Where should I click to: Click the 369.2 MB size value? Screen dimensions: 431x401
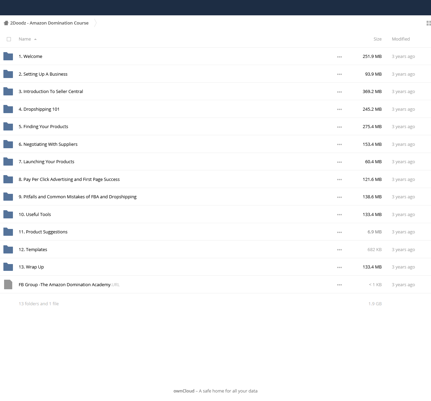[x=372, y=92]
